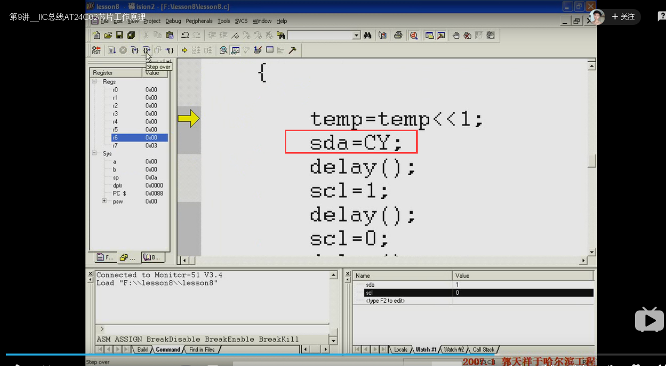Click the bilibili TV play icon
The height and width of the screenshot is (366, 666).
click(x=649, y=319)
